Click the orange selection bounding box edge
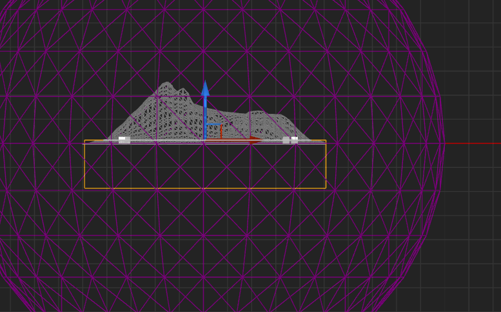 [205, 188]
